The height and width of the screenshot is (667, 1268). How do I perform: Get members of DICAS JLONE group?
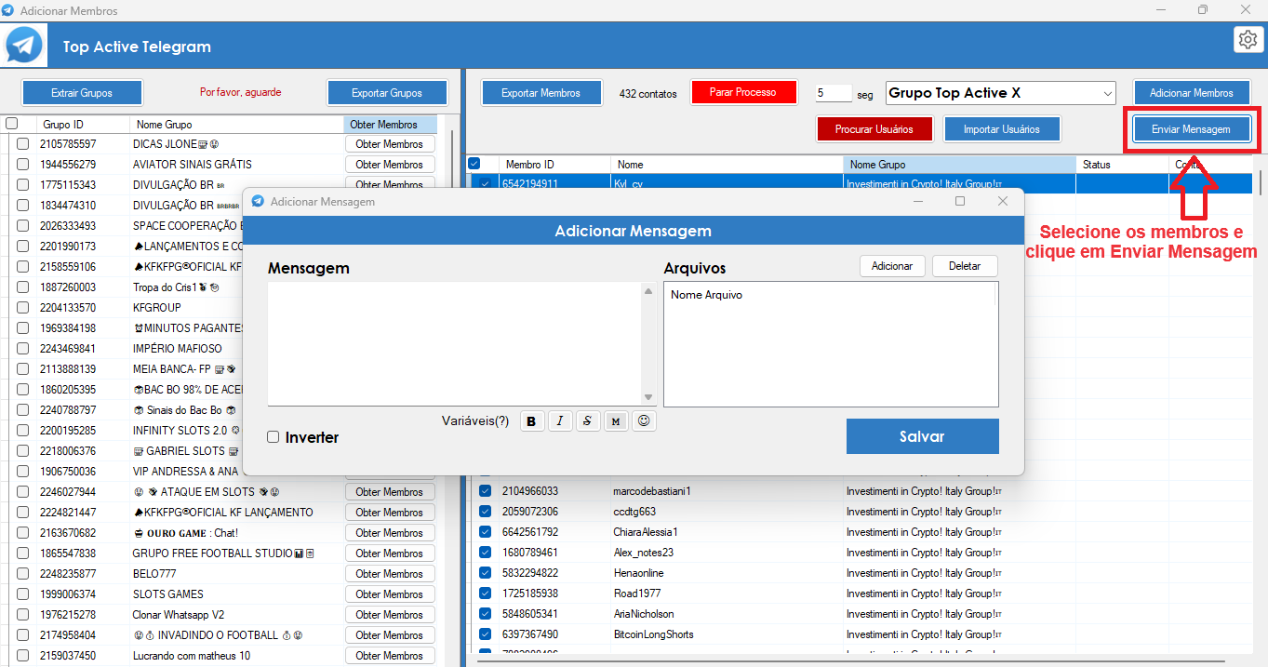click(390, 144)
